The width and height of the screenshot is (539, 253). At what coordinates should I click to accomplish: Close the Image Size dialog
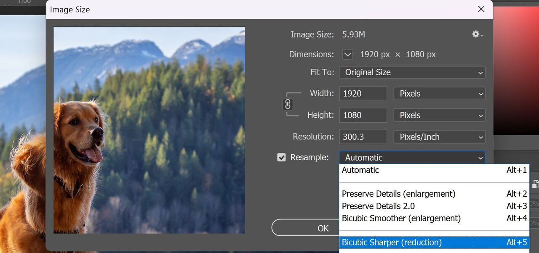click(481, 9)
